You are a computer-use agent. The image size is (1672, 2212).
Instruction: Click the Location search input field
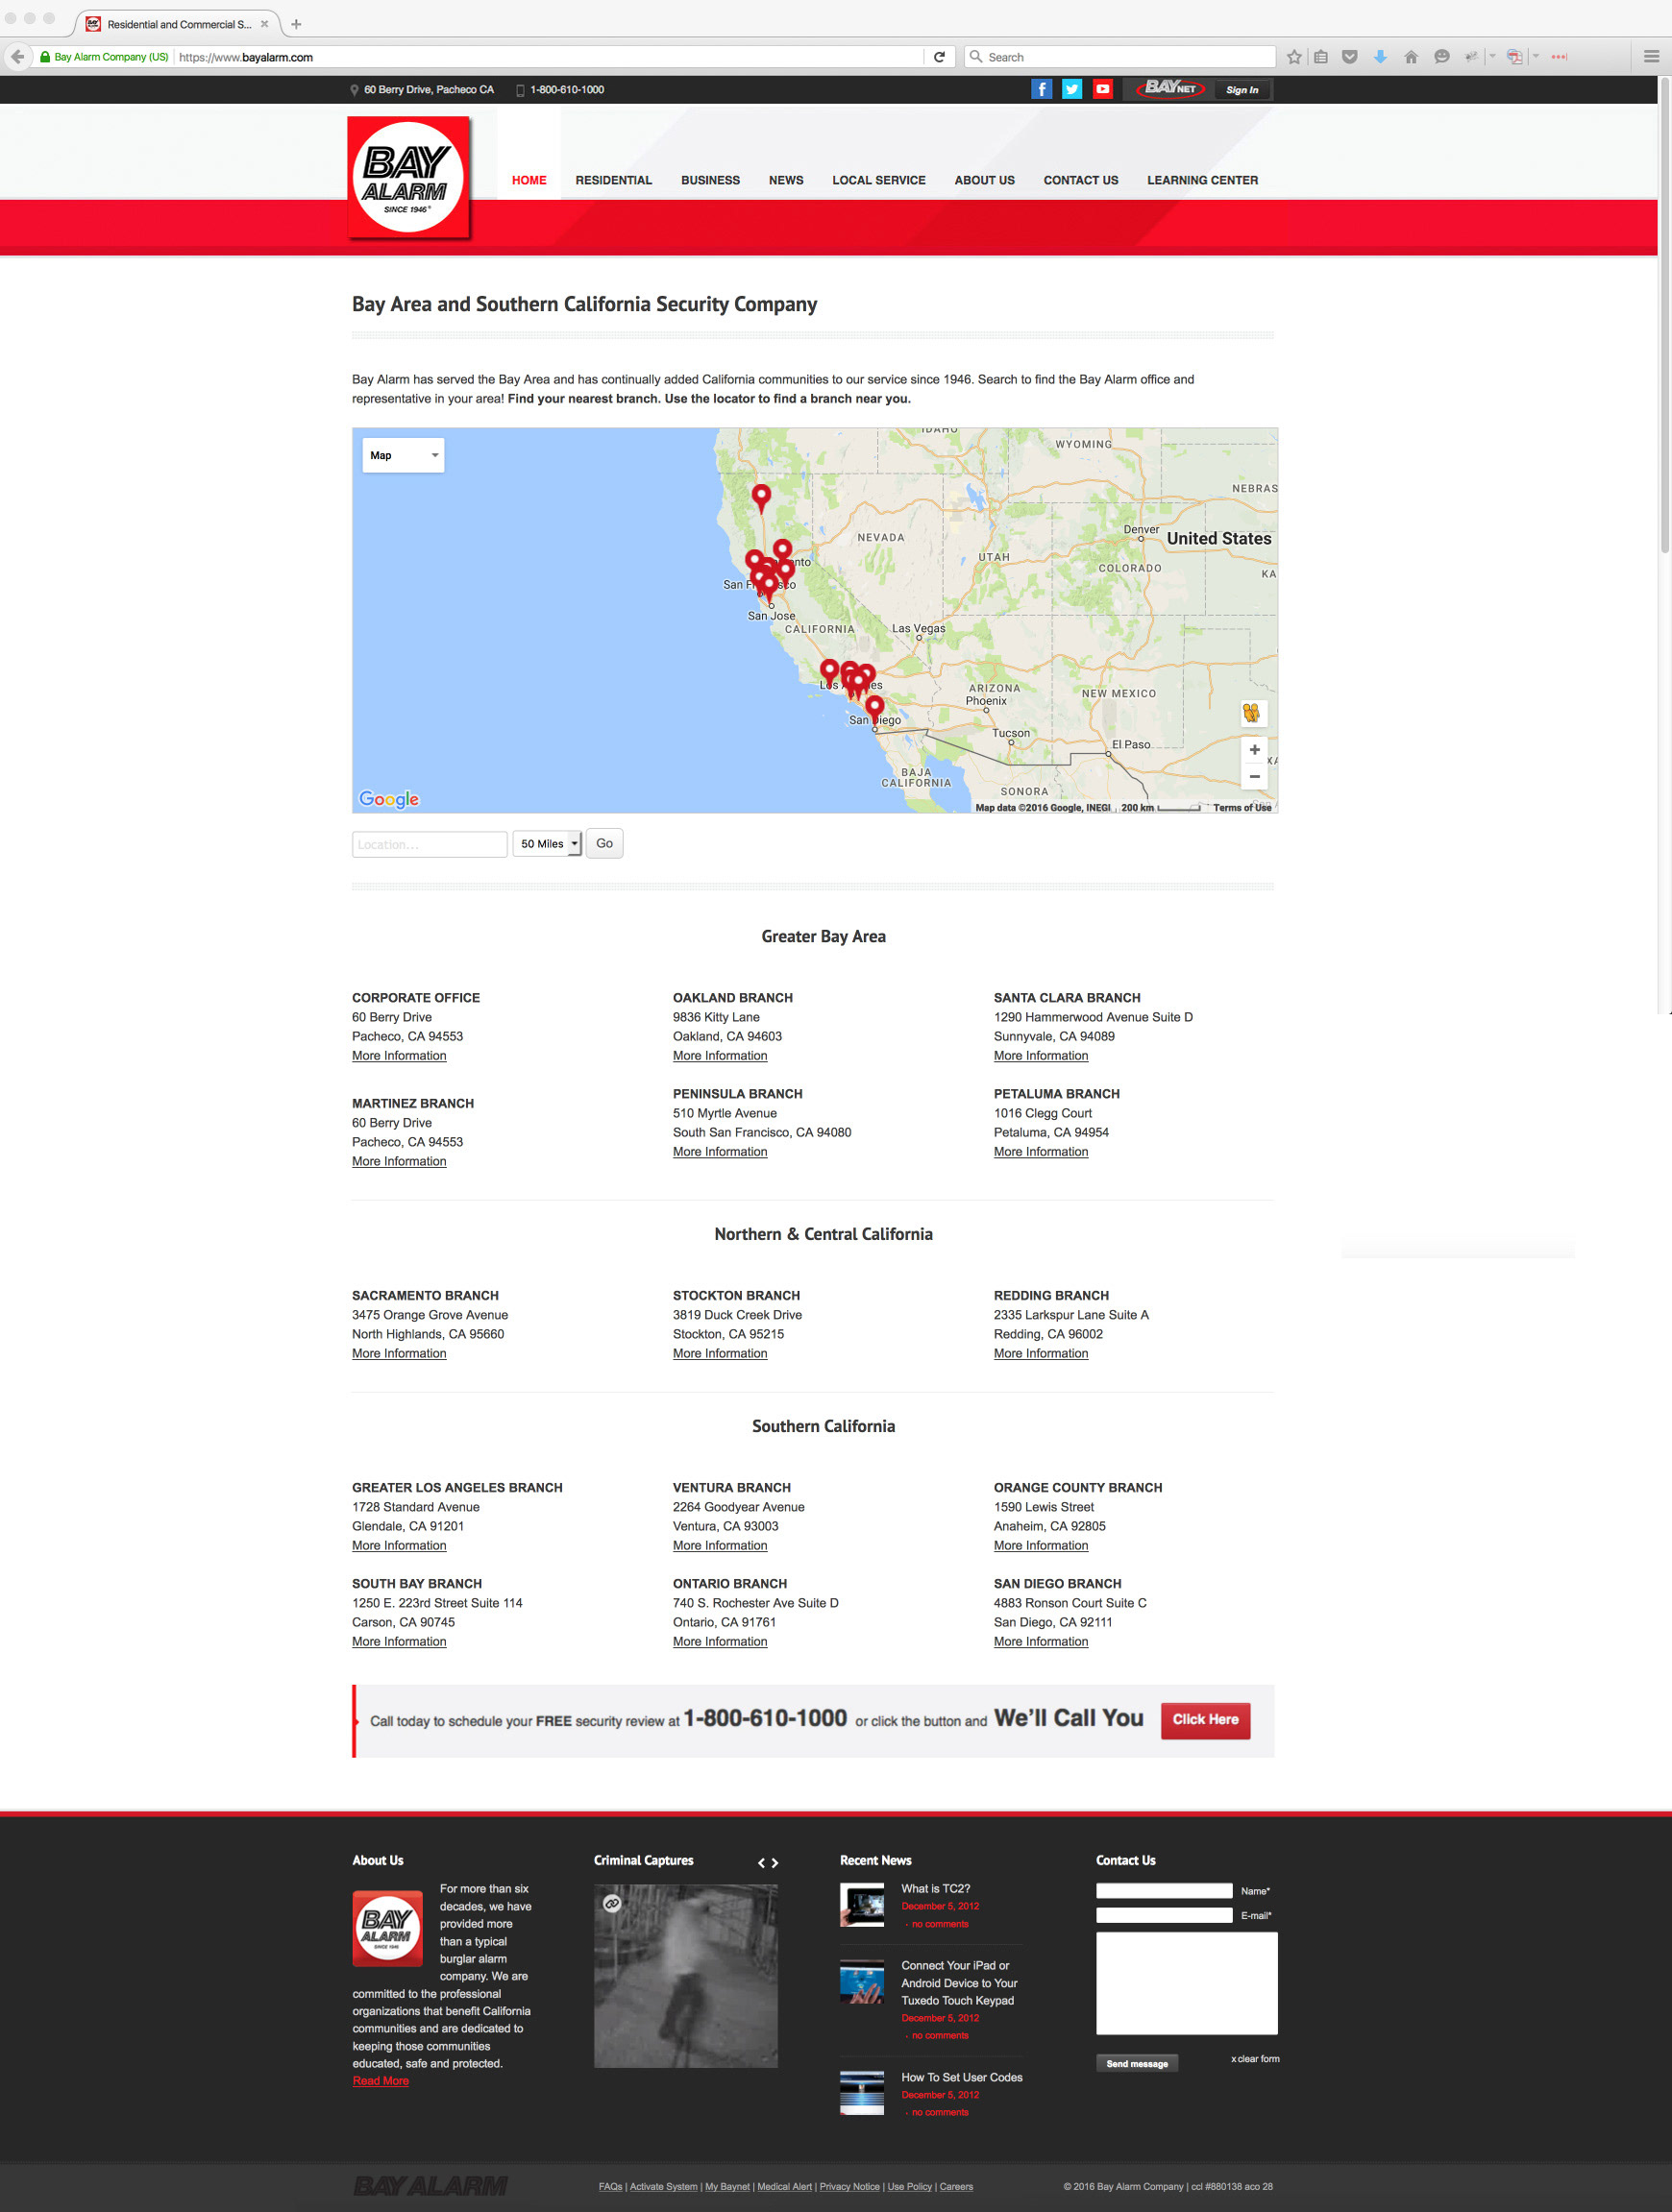coord(430,845)
